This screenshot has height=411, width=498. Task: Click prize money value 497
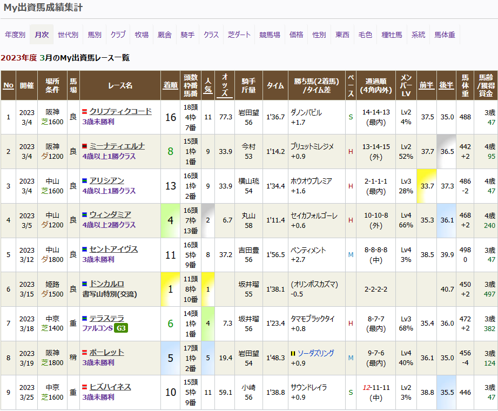pos(489,294)
